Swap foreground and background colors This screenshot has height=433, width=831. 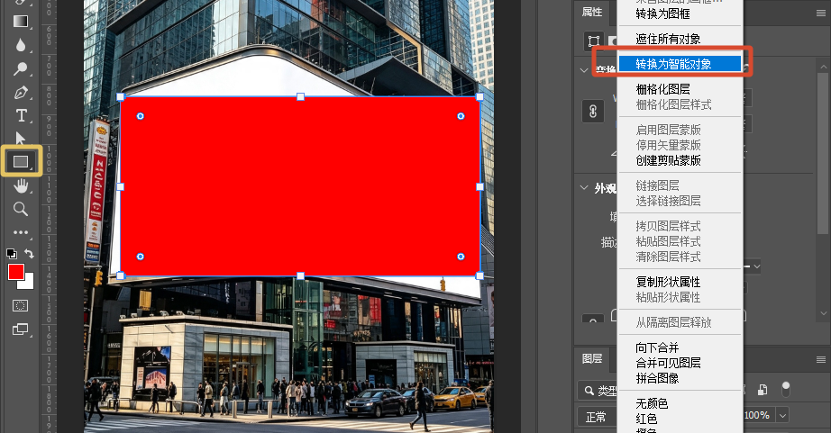[x=29, y=254]
